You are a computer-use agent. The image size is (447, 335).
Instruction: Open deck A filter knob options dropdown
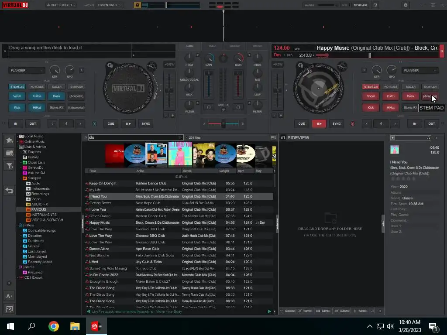click(x=198, y=103)
